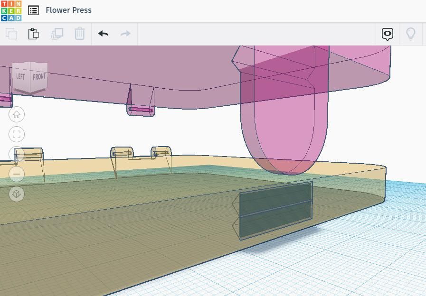
Task: Click the Fit all in view button
Action: pyautogui.click(x=17, y=134)
